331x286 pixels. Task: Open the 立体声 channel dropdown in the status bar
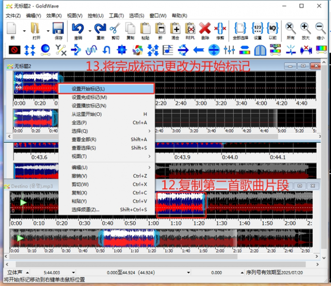[x=27, y=273]
